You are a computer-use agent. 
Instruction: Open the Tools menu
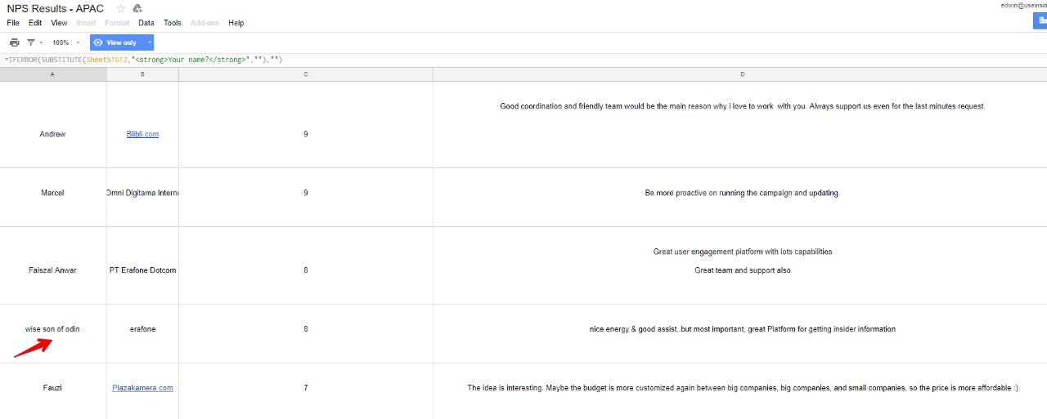(x=172, y=23)
